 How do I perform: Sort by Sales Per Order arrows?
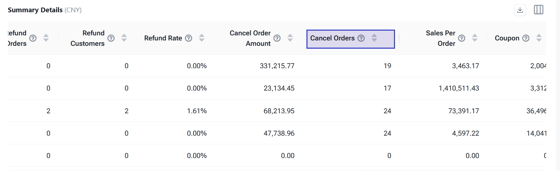[x=475, y=38]
